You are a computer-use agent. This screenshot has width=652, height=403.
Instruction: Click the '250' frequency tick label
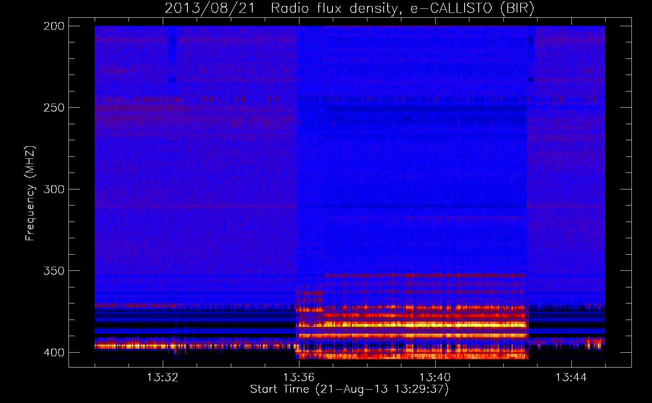(x=54, y=108)
